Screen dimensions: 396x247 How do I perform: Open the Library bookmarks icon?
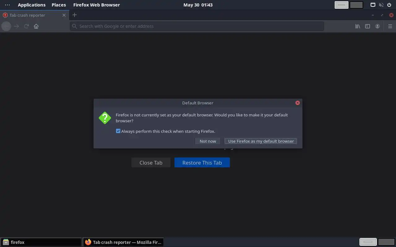358,26
